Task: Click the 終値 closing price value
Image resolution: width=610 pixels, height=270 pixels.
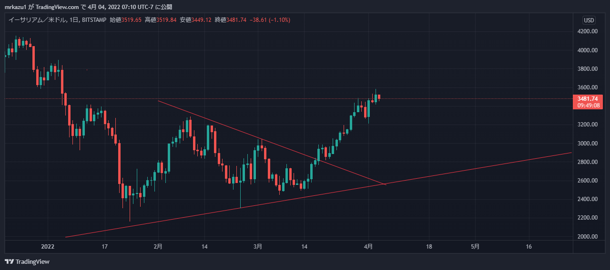Action: (x=237, y=20)
